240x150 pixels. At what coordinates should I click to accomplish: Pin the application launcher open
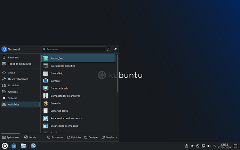pos(115,49)
